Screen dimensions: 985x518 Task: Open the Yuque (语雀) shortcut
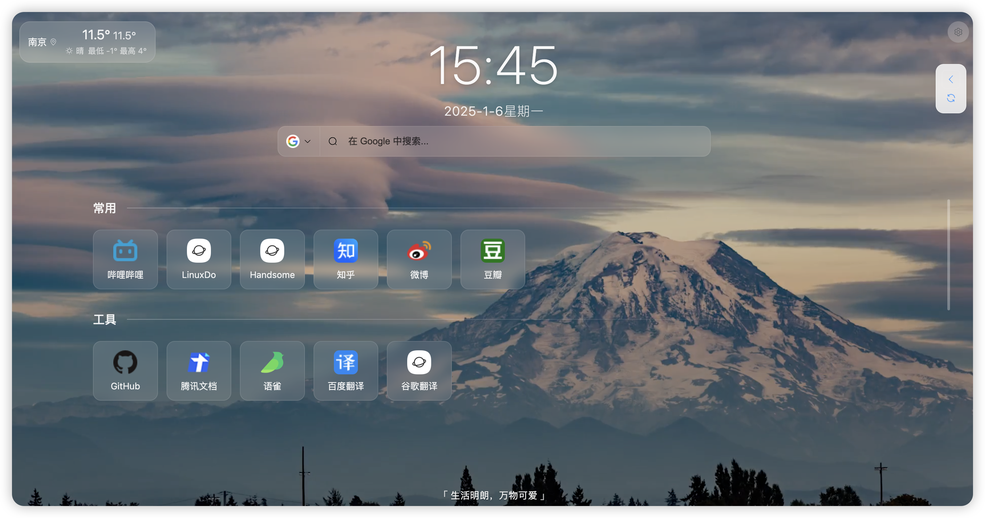[x=272, y=370]
